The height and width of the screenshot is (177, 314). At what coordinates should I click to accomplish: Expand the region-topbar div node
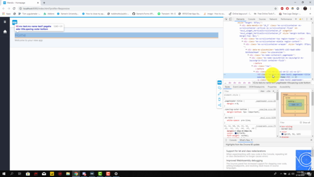(x=242, y=39)
